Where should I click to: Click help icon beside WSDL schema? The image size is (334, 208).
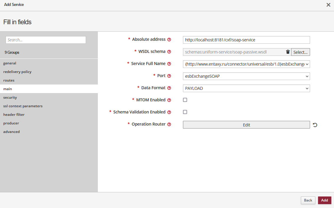coord(169,52)
